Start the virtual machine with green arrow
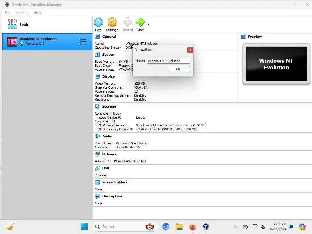Screen dimensions: 312x234 140,22
